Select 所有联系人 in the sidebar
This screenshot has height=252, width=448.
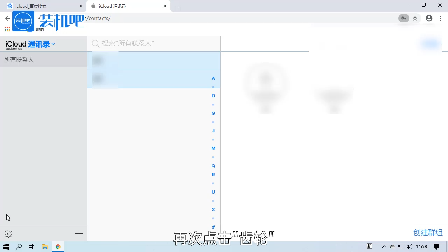(19, 59)
